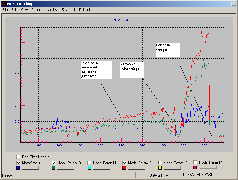Uncheck the Model Param12 checkbox
The height and width of the screenshot is (180, 238).
pos(125,163)
